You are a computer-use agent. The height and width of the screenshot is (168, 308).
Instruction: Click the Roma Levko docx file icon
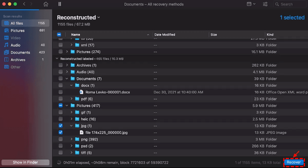(x=81, y=92)
